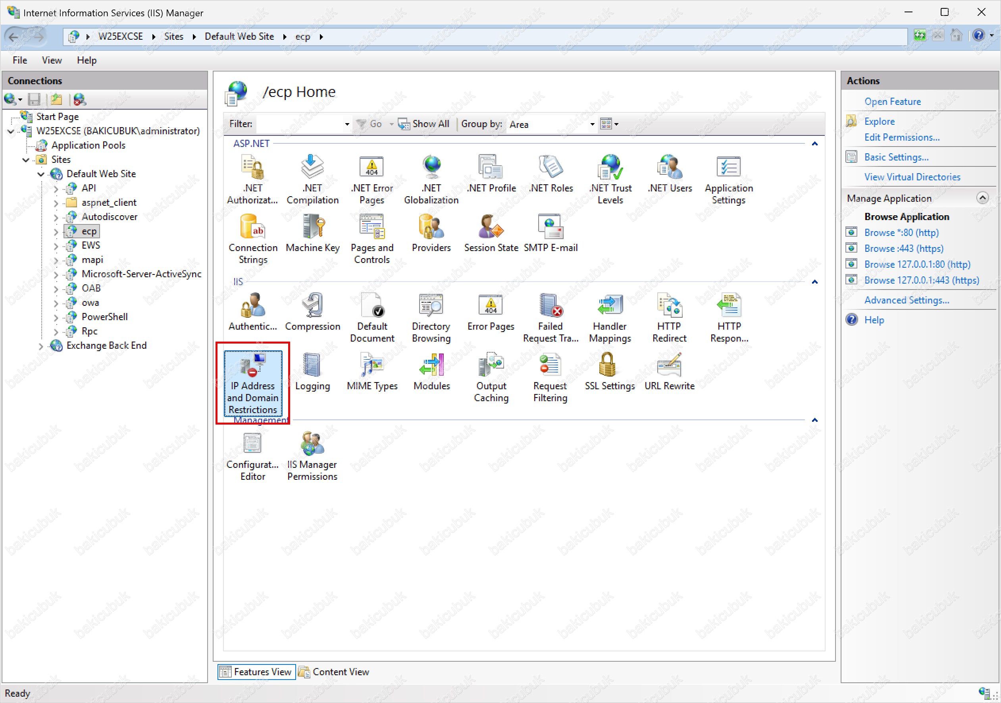The height and width of the screenshot is (703, 1001).
Task: Open the File menu
Action: click(x=20, y=60)
